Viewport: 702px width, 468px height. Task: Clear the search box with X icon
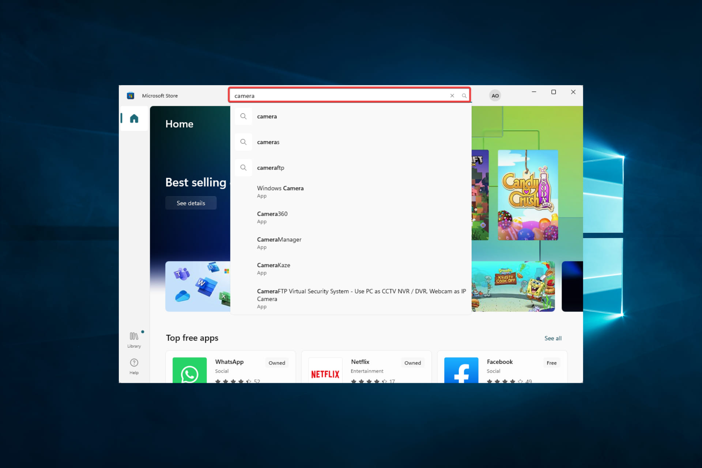[452, 96]
